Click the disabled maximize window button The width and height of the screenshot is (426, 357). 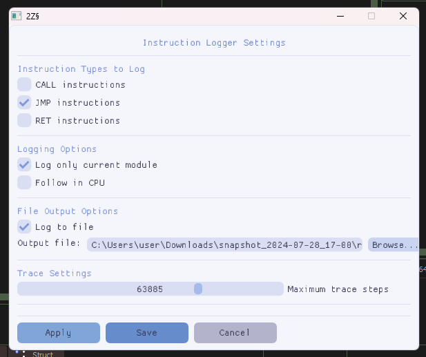371,16
